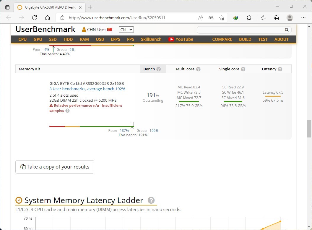Open the SSD menu item

(53, 39)
